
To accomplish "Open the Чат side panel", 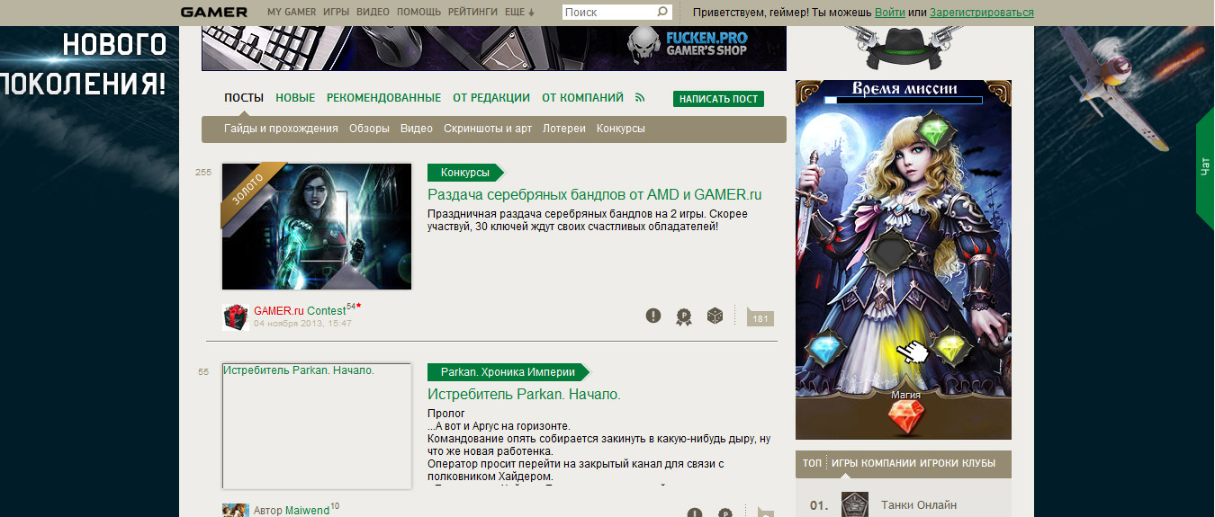I will coord(1205,166).
